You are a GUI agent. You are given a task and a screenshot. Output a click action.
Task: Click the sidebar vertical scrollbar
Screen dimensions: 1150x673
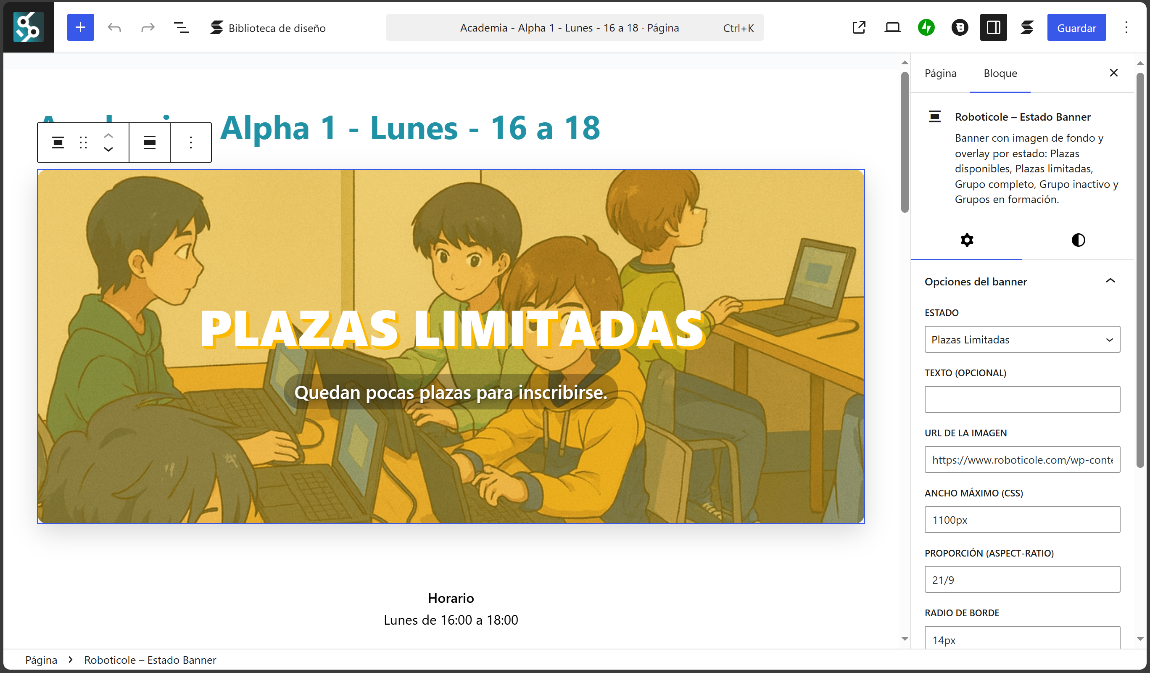click(x=1139, y=269)
